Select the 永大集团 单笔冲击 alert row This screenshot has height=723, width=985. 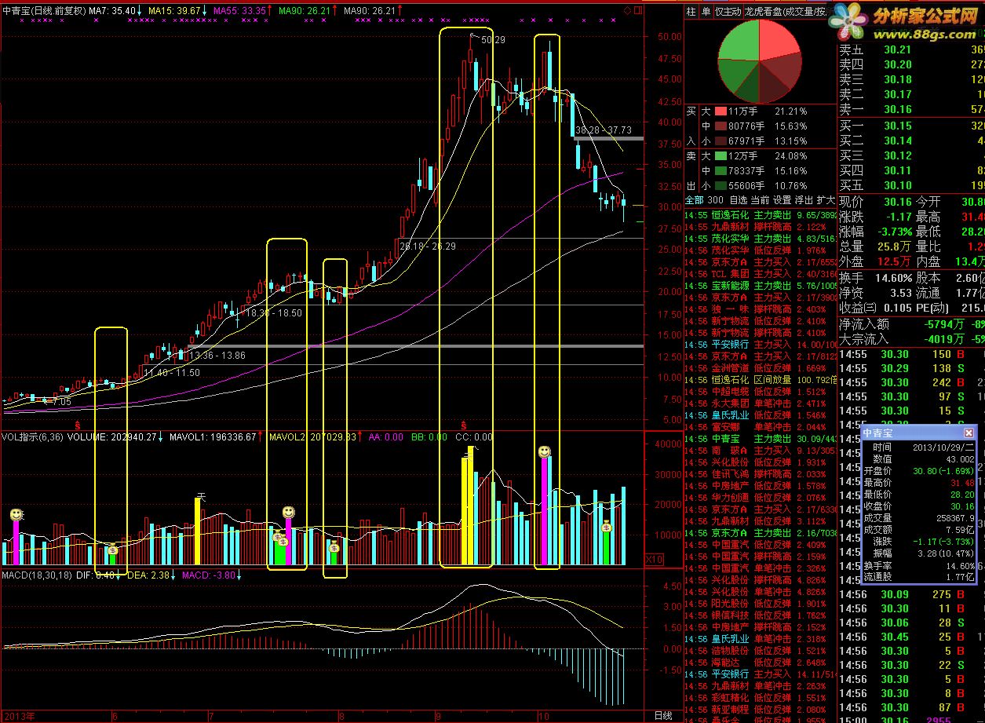[761, 403]
